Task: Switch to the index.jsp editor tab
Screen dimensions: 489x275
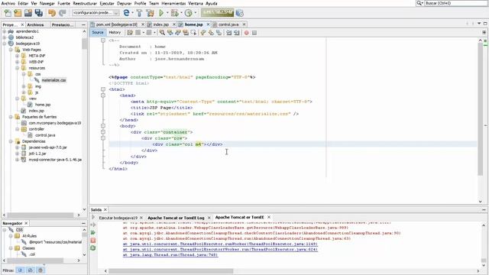Action: pos(161,24)
